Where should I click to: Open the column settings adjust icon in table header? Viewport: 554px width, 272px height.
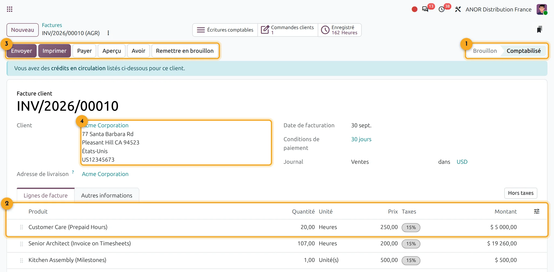(537, 211)
